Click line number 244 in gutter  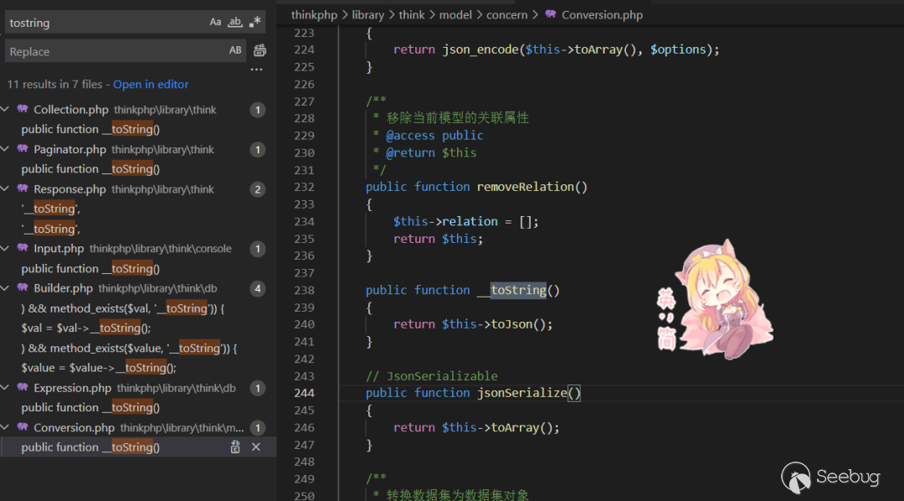305,393
